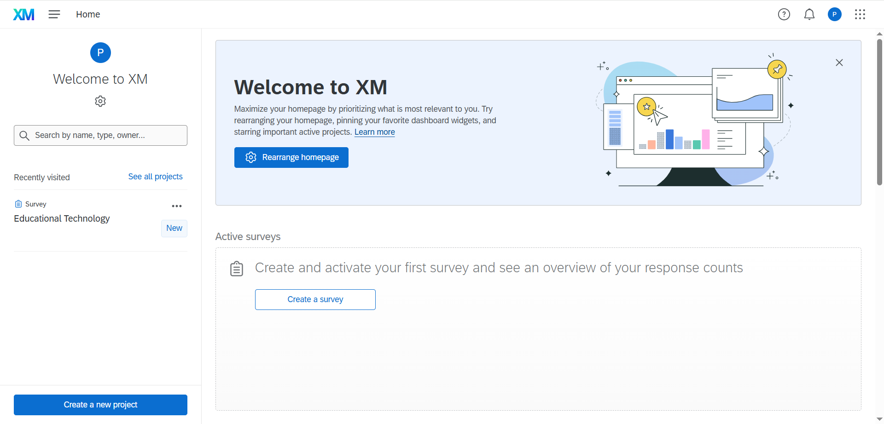The height and width of the screenshot is (424, 884).
Task: Open the account avatar in top bar
Action: tap(834, 14)
